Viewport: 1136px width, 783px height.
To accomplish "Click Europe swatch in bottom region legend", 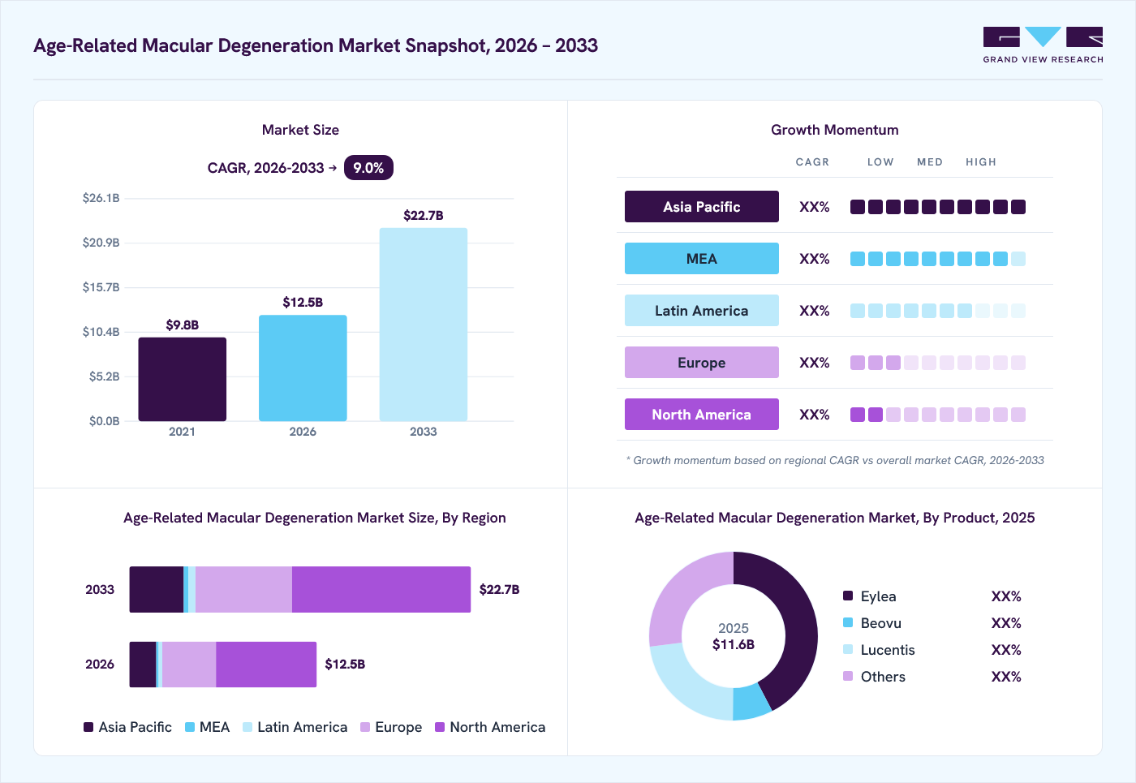I will (365, 727).
